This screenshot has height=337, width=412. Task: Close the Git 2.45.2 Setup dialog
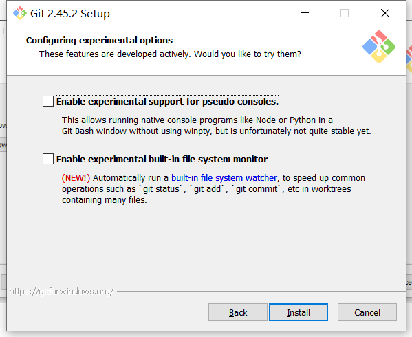[385, 13]
